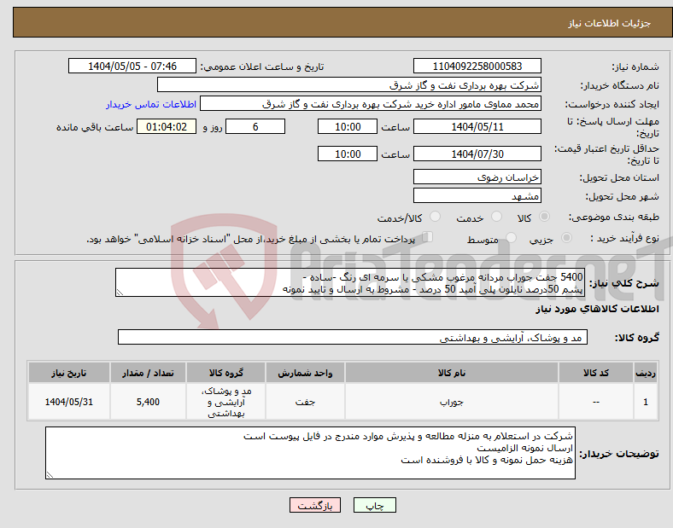The image size is (673, 528).
Task: Click the اطلاعات کالاهای مورد نیاز heading
Action: click(597, 309)
